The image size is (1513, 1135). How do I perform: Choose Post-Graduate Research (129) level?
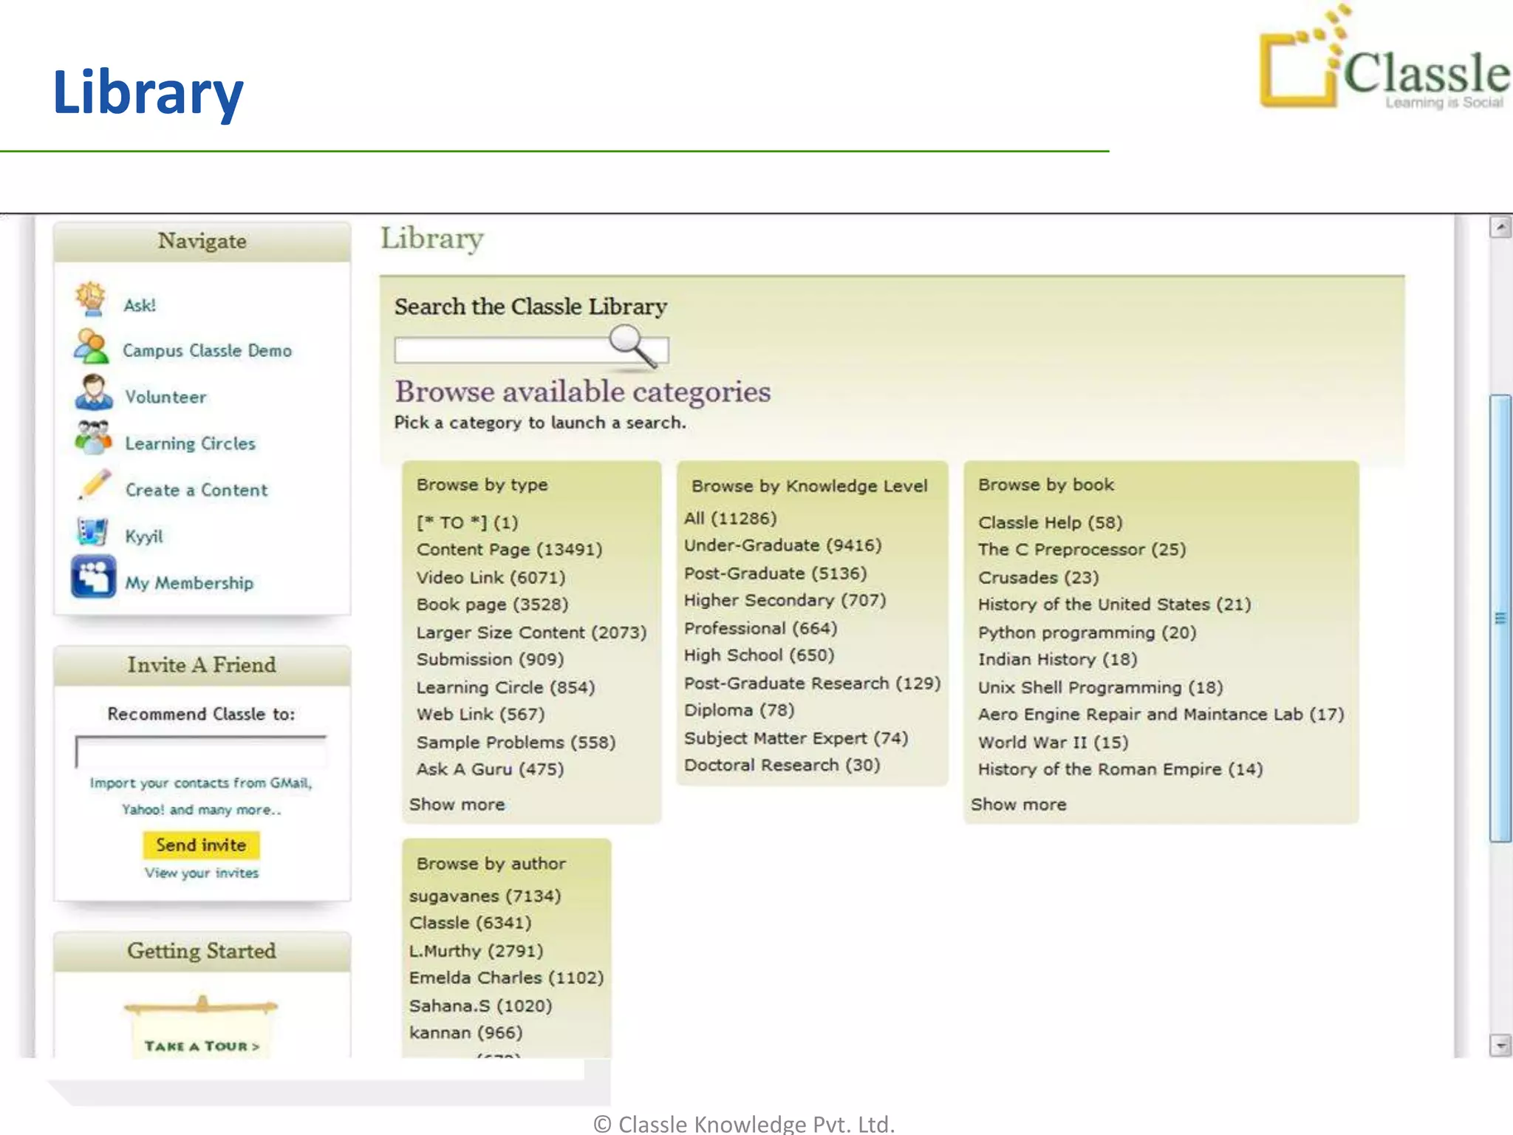(813, 684)
